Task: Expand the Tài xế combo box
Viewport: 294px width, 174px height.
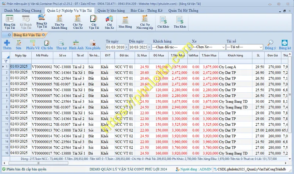Action: click(261, 47)
